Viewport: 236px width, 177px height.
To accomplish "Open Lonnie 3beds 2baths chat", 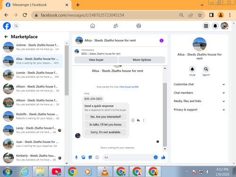I will (x=32, y=75).
